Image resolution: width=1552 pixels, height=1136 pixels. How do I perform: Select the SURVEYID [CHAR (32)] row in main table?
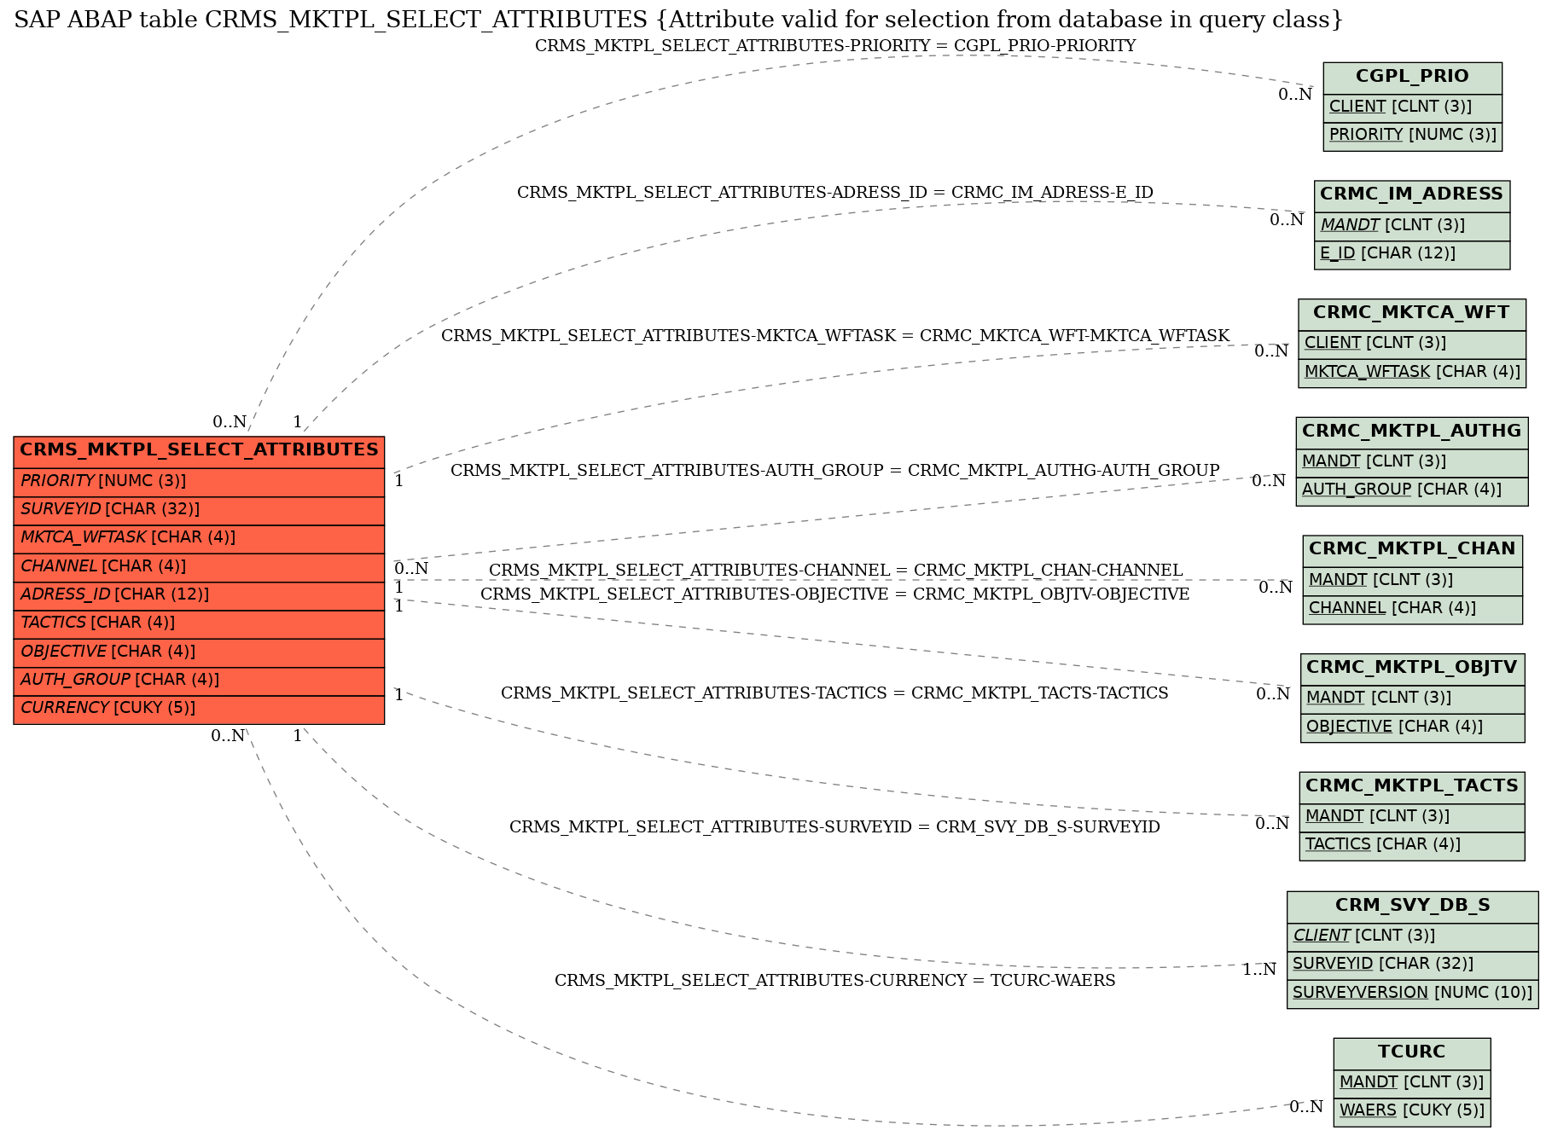click(199, 510)
